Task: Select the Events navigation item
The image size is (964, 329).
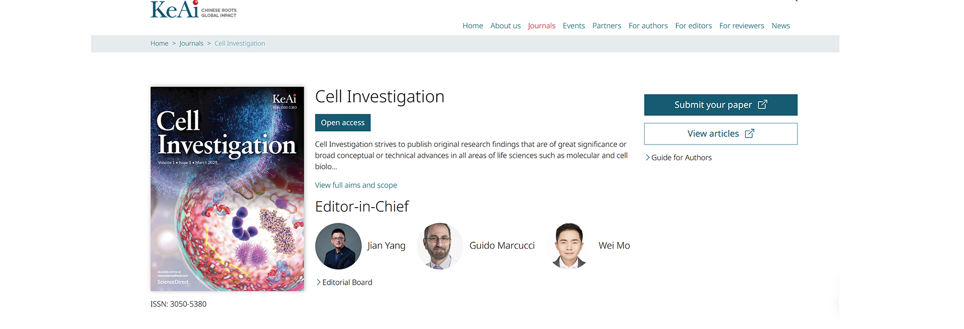Action: (x=573, y=26)
